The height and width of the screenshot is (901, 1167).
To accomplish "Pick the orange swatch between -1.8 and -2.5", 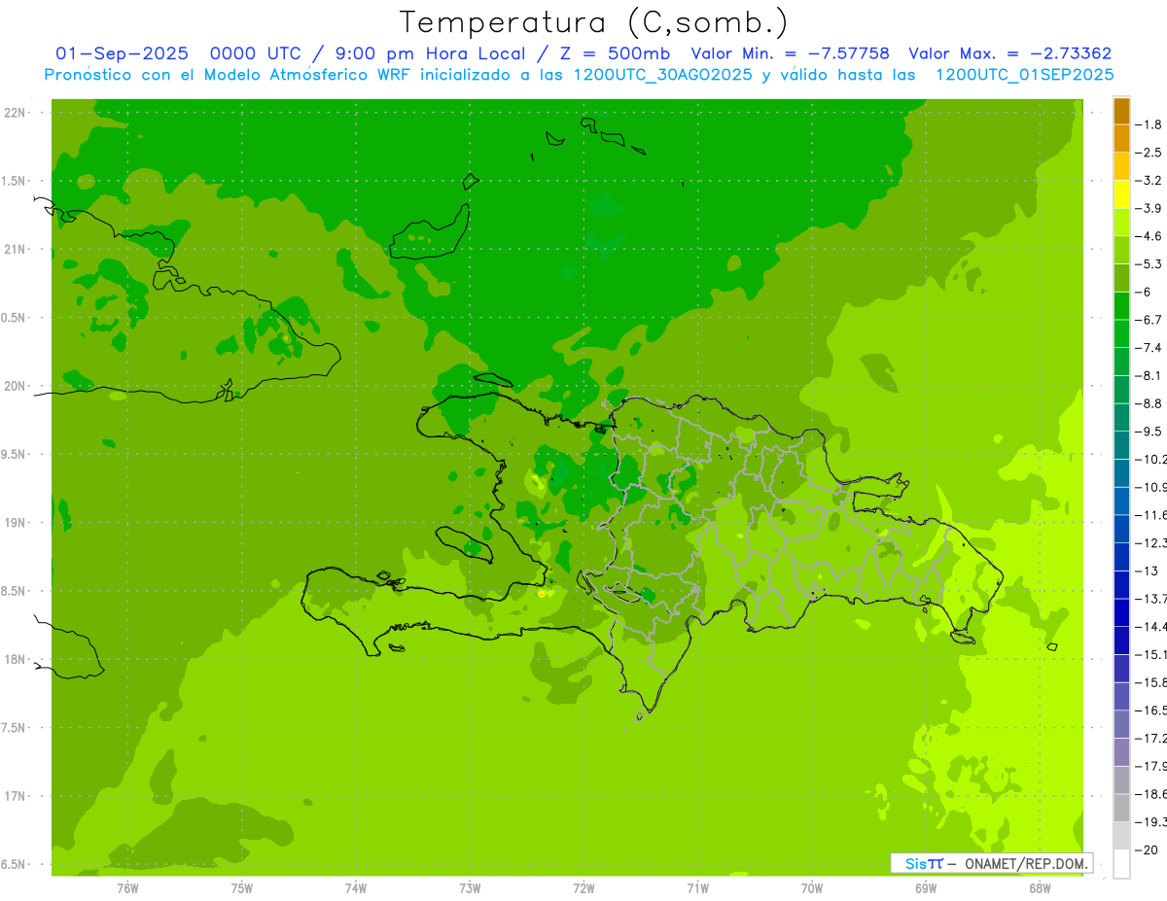I will click(x=1121, y=139).
